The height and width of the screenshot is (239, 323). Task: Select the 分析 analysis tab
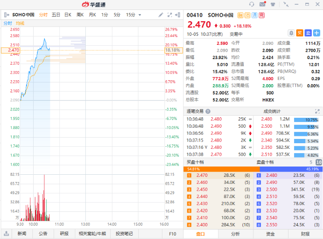236,234
